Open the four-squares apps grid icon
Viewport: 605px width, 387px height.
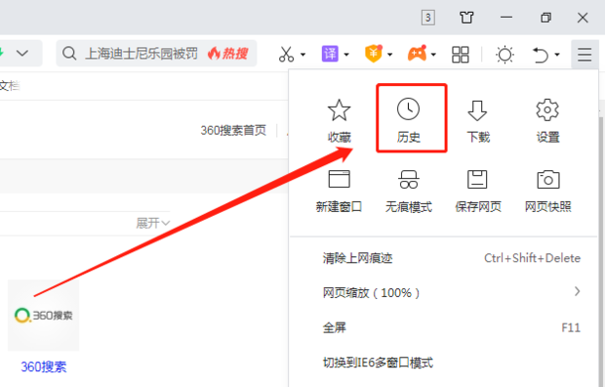tap(461, 55)
